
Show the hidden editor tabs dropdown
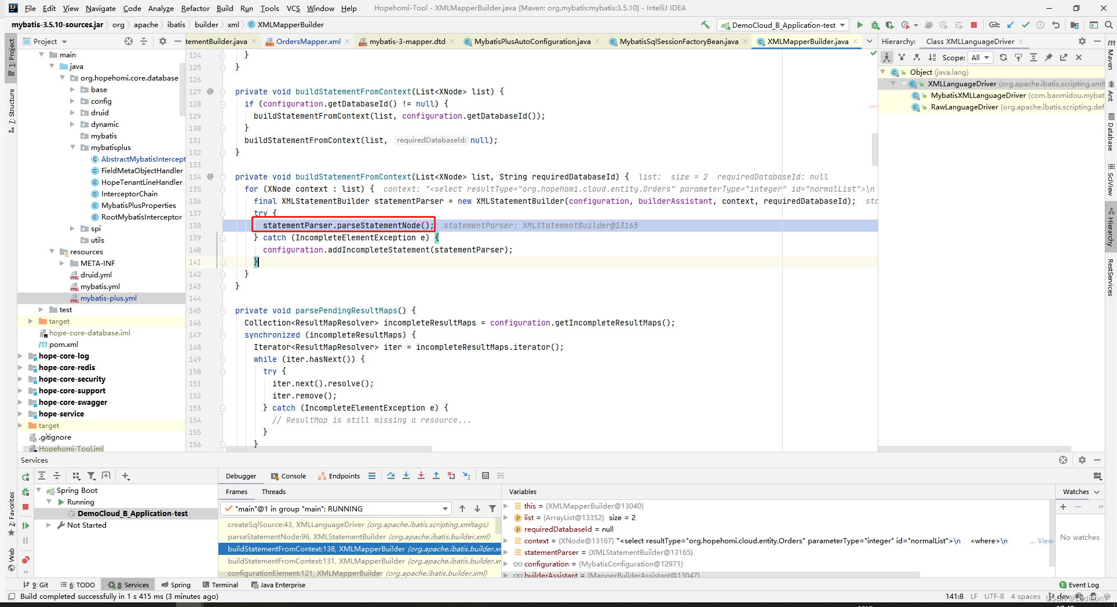870,41
